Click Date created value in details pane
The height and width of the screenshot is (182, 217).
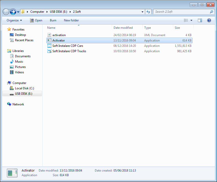(x=125, y=171)
